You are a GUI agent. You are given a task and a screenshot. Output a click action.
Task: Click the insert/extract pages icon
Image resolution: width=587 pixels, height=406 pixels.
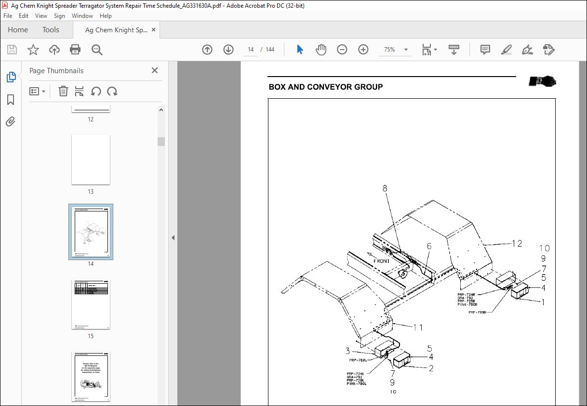click(x=80, y=91)
